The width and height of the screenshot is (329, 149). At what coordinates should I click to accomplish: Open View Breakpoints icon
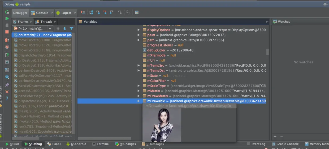point(7,40)
